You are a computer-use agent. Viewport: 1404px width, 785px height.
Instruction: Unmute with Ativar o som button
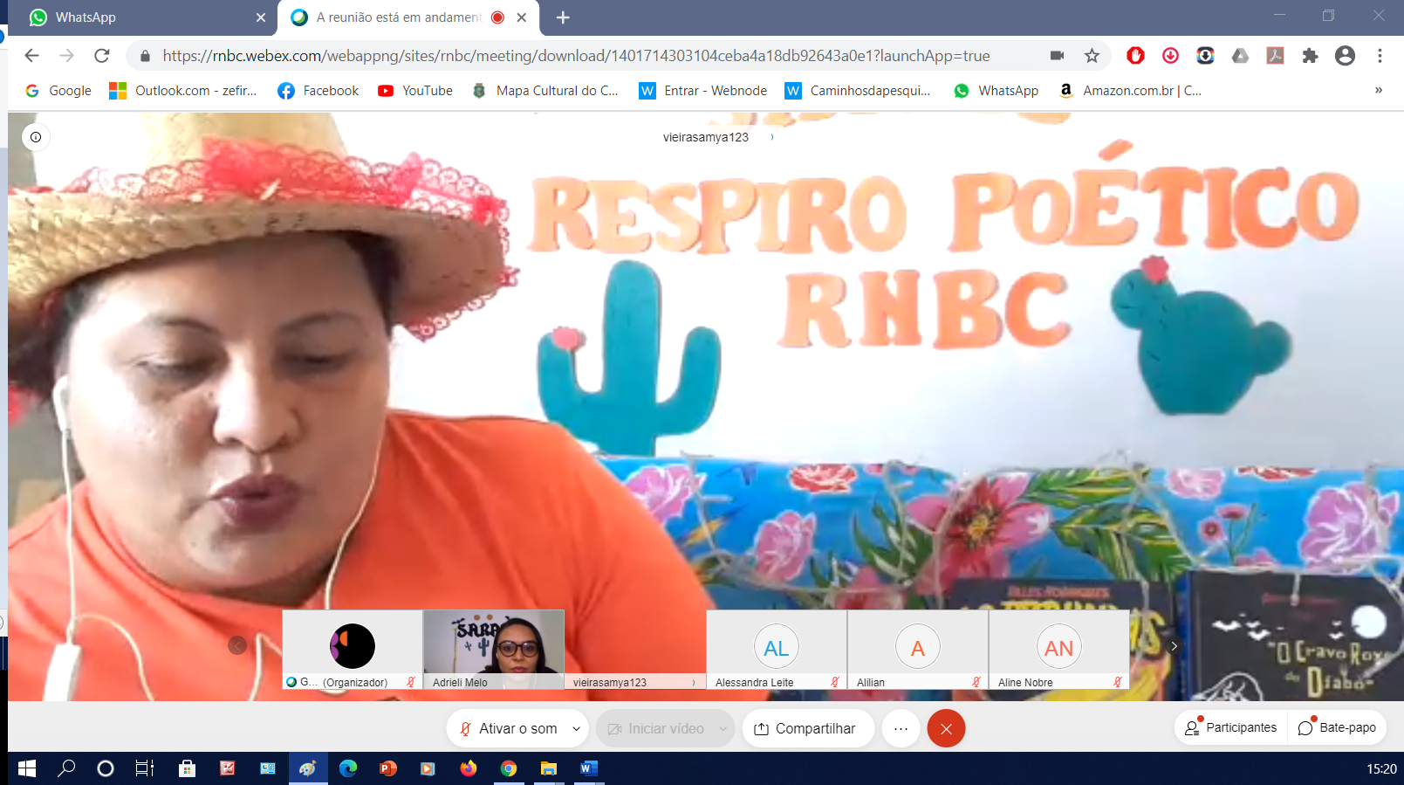coord(509,728)
